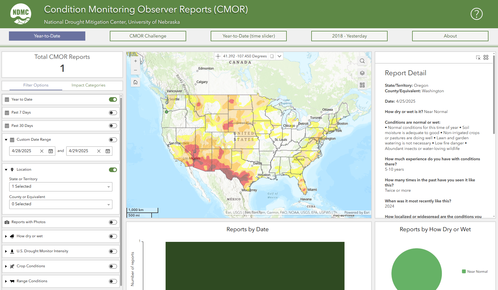Open the Year-to-Date page
This screenshot has width=498, height=290.
coord(47,36)
